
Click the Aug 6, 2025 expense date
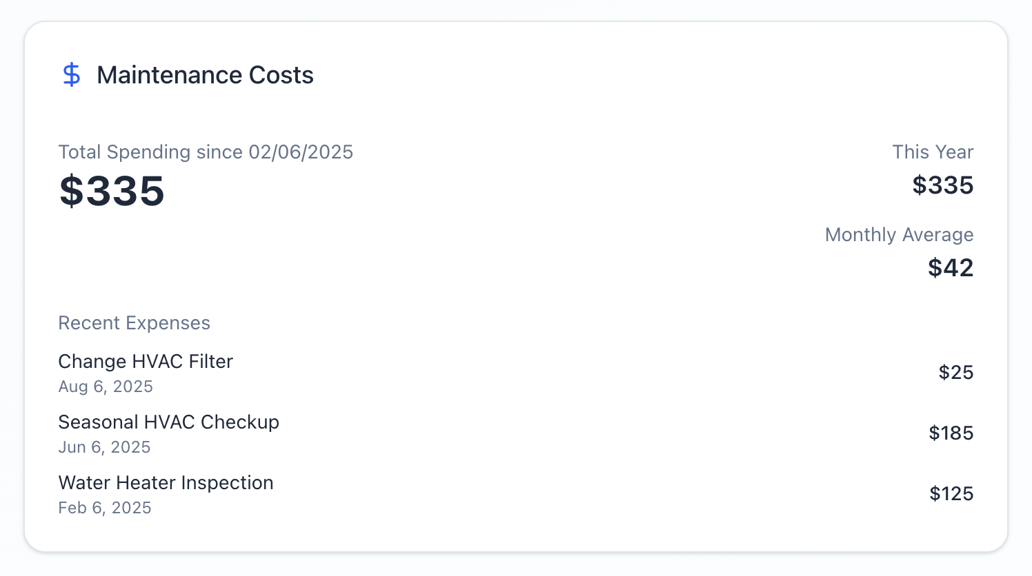pyautogui.click(x=106, y=387)
